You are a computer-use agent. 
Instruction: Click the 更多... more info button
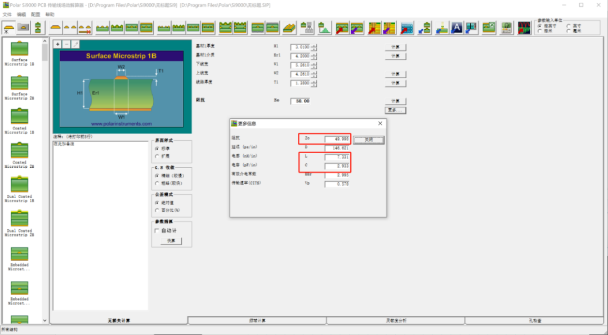[396, 110]
